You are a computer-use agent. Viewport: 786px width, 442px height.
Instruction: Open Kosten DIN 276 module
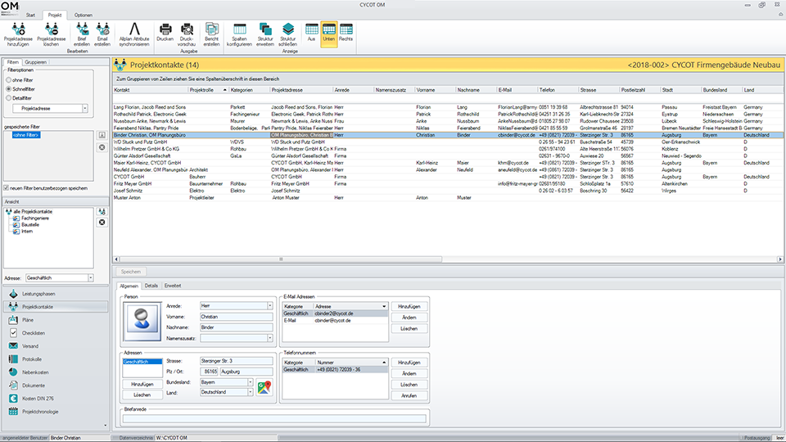pos(37,398)
